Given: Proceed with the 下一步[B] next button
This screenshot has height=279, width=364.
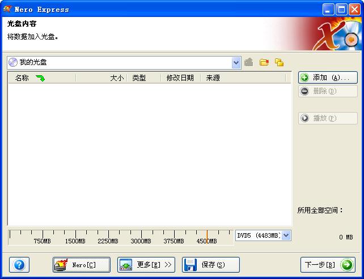Looking at the screenshot, I should click(x=328, y=265).
